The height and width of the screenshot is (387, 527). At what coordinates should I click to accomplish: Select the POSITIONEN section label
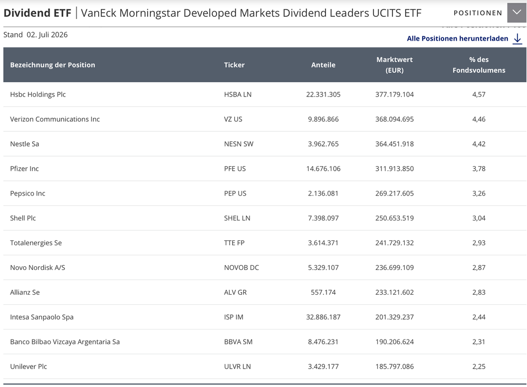(477, 13)
